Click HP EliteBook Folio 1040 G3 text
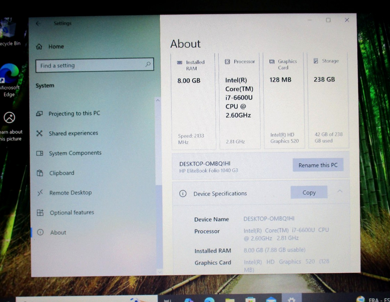 (209, 170)
